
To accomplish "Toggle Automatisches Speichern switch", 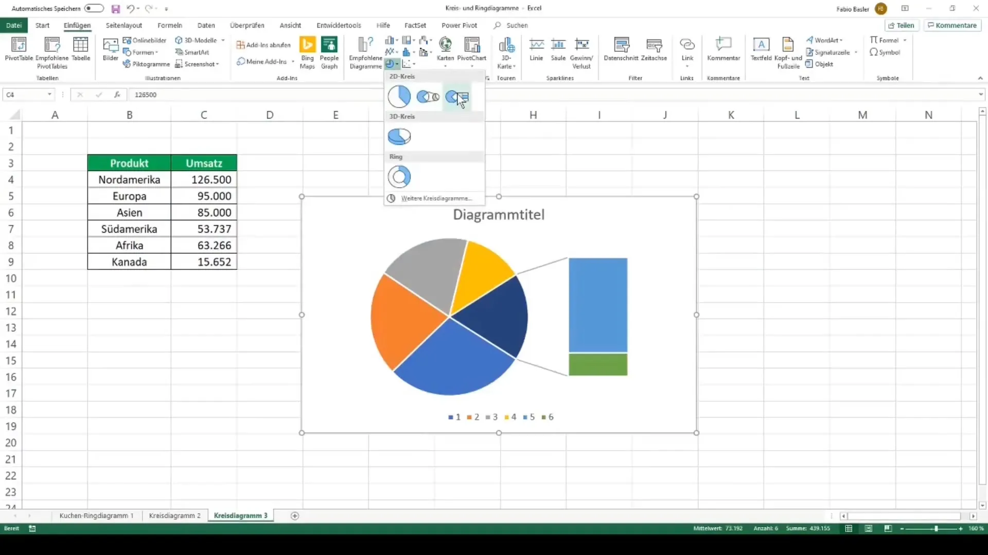I will (94, 8).
